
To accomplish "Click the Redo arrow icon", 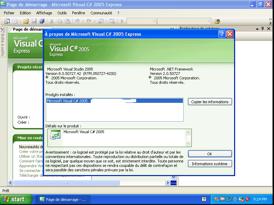I will [x=89, y=21].
